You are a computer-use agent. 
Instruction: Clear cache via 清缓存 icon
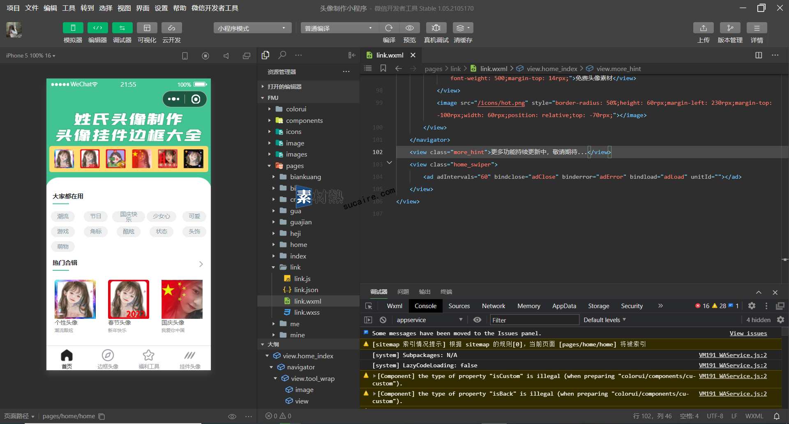[463, 28]
